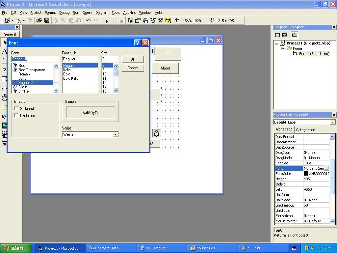337x253 pixels.
Task: Click Add Standard EXE Project toolbar icon
Action: coord(7,20)
